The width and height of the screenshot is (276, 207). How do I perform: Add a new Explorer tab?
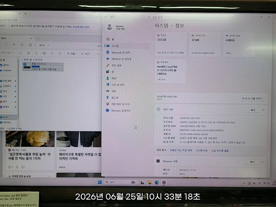point(38,39)
